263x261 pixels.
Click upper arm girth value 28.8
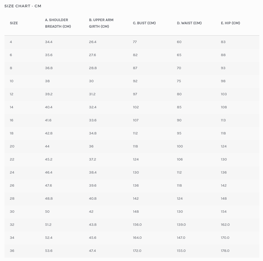coord(93,68)
